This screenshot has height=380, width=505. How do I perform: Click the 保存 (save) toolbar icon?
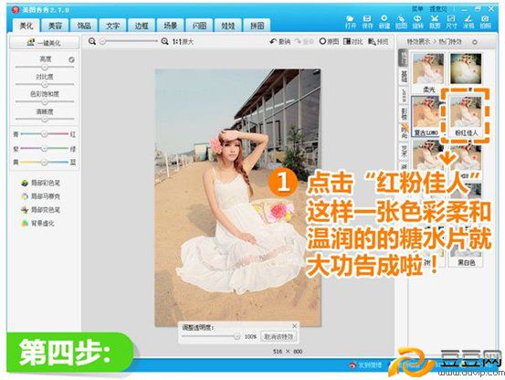click(x=367, y=22)
